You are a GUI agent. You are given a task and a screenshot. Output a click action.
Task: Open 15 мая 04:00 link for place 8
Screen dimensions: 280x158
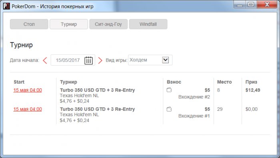[x=28, y=90]
